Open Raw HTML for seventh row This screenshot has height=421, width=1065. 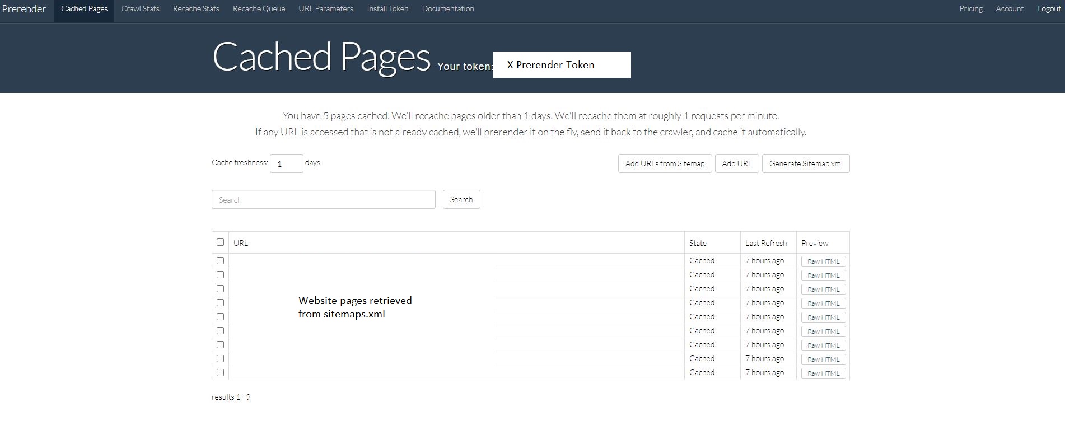[823, 345]
